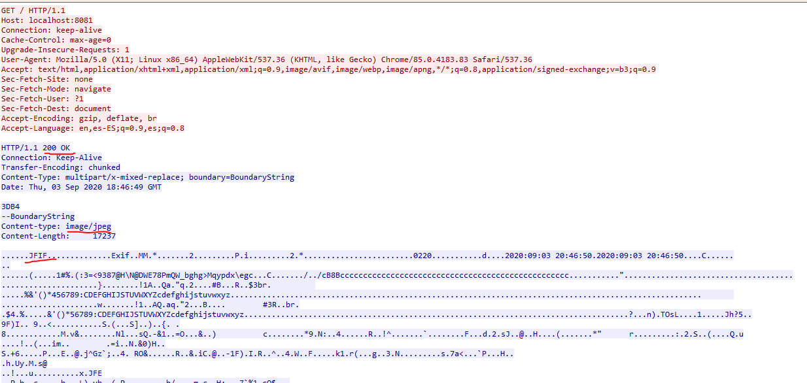Image resolution: width=807 pixels, height=383 pixels.
Task: Click the Cache-Control: max-age=0 line
Action: (x=56, y=40)
